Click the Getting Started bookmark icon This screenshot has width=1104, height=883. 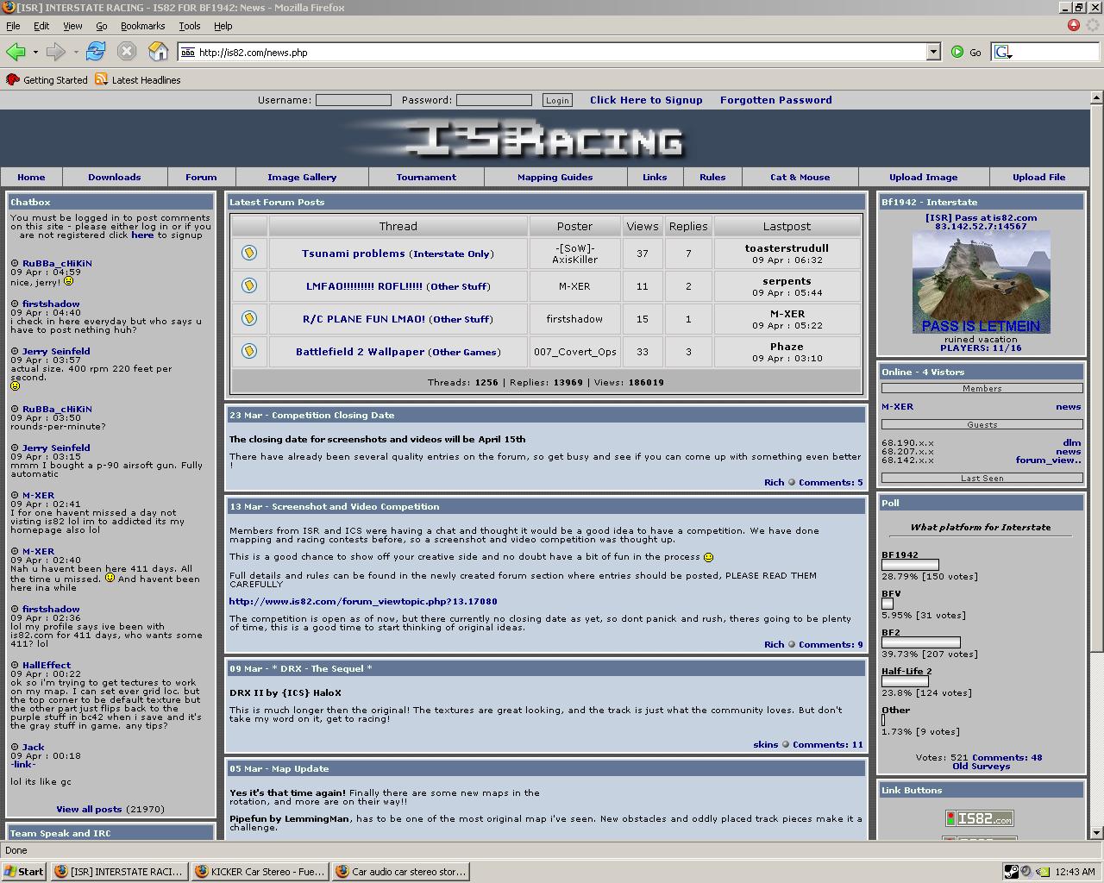click(12, 79)
